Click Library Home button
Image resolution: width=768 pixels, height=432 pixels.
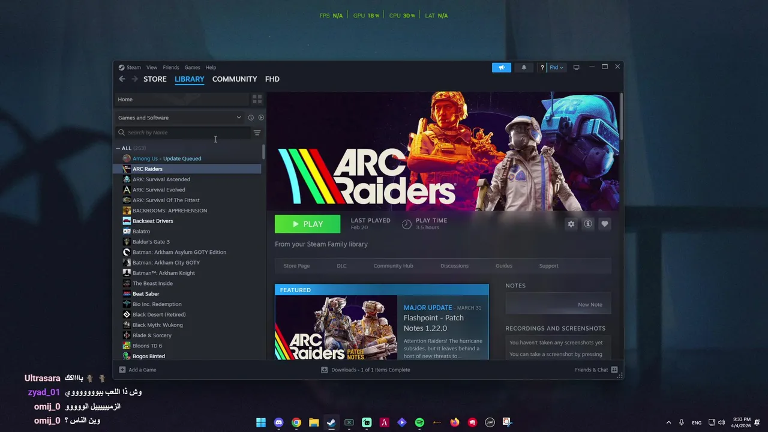181,100
